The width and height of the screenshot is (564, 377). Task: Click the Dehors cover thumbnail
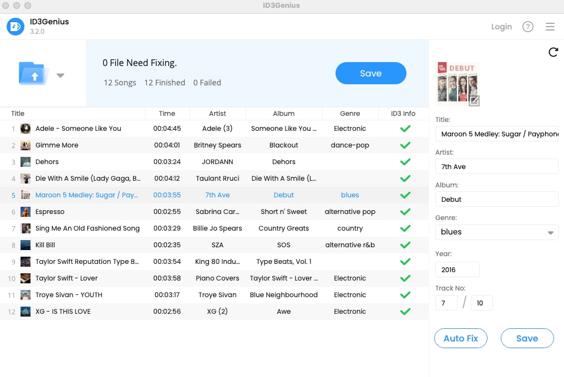pyautogui.click(x=26, y=162)
